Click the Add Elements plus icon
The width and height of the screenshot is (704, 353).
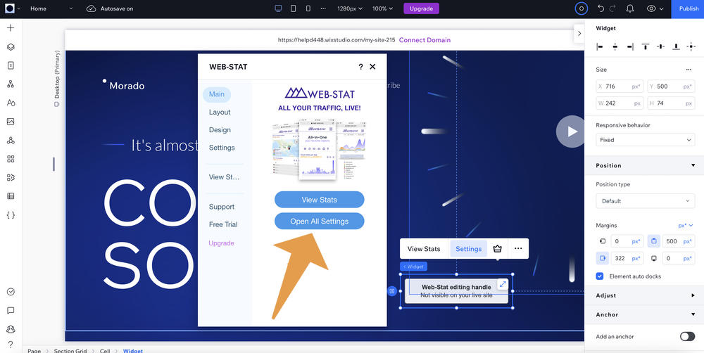[x=11, y=28]
